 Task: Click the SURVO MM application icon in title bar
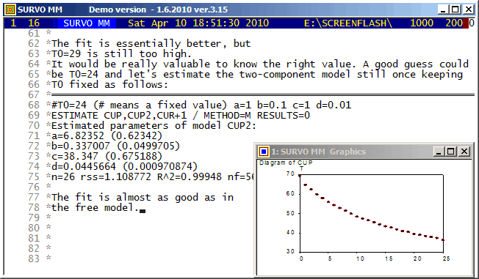(10, 10)
